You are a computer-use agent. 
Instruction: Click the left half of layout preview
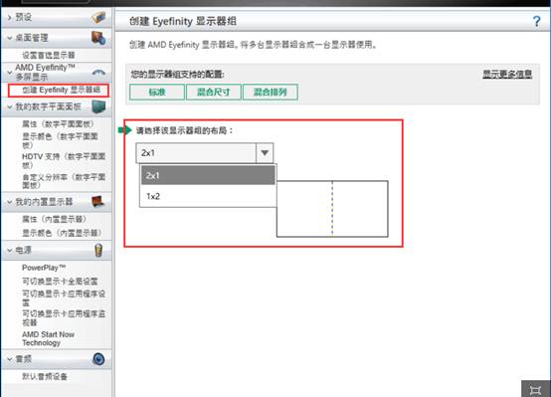[304, 209]
